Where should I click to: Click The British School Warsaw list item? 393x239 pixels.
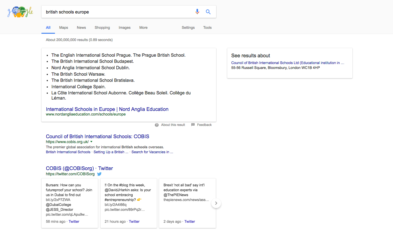click(78, 74)
